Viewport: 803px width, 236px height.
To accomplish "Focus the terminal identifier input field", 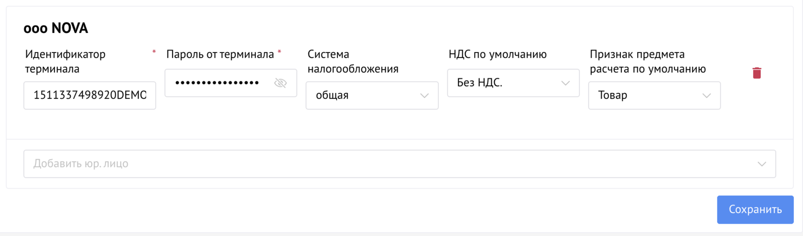I will coord(90,95).
